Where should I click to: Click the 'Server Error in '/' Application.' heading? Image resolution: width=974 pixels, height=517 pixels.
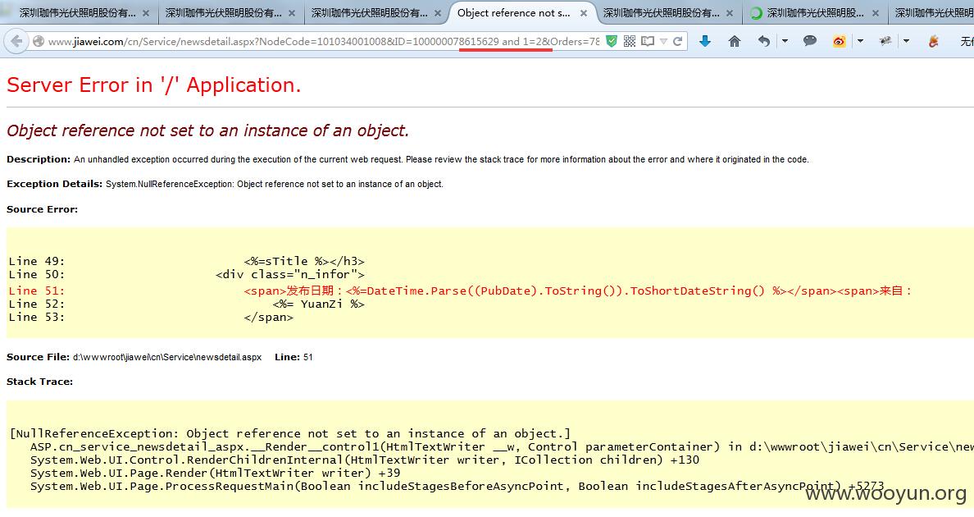coord(153,85)
